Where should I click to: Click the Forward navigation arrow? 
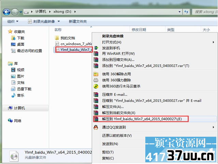(x=15, y=12)
